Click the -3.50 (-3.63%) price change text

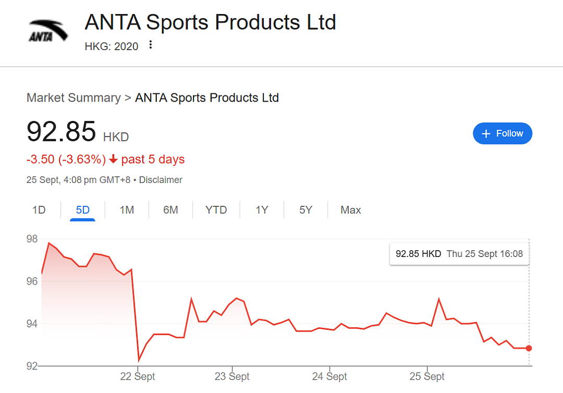[66, 159]
